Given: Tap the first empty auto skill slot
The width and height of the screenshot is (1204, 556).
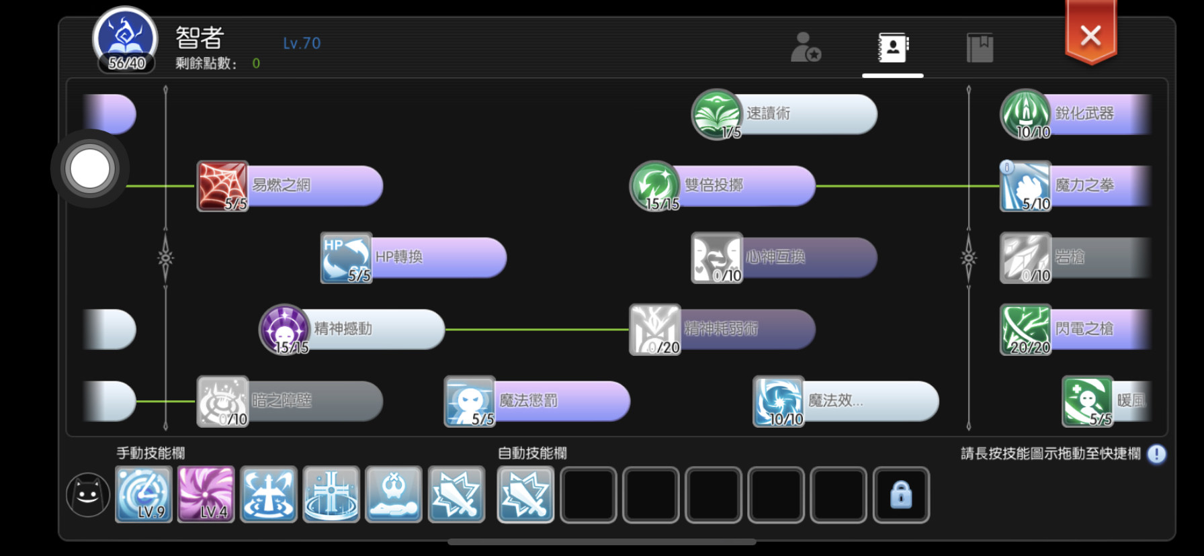Looking at the screenshot, I should pyautogui.click(x=589, y=495).
